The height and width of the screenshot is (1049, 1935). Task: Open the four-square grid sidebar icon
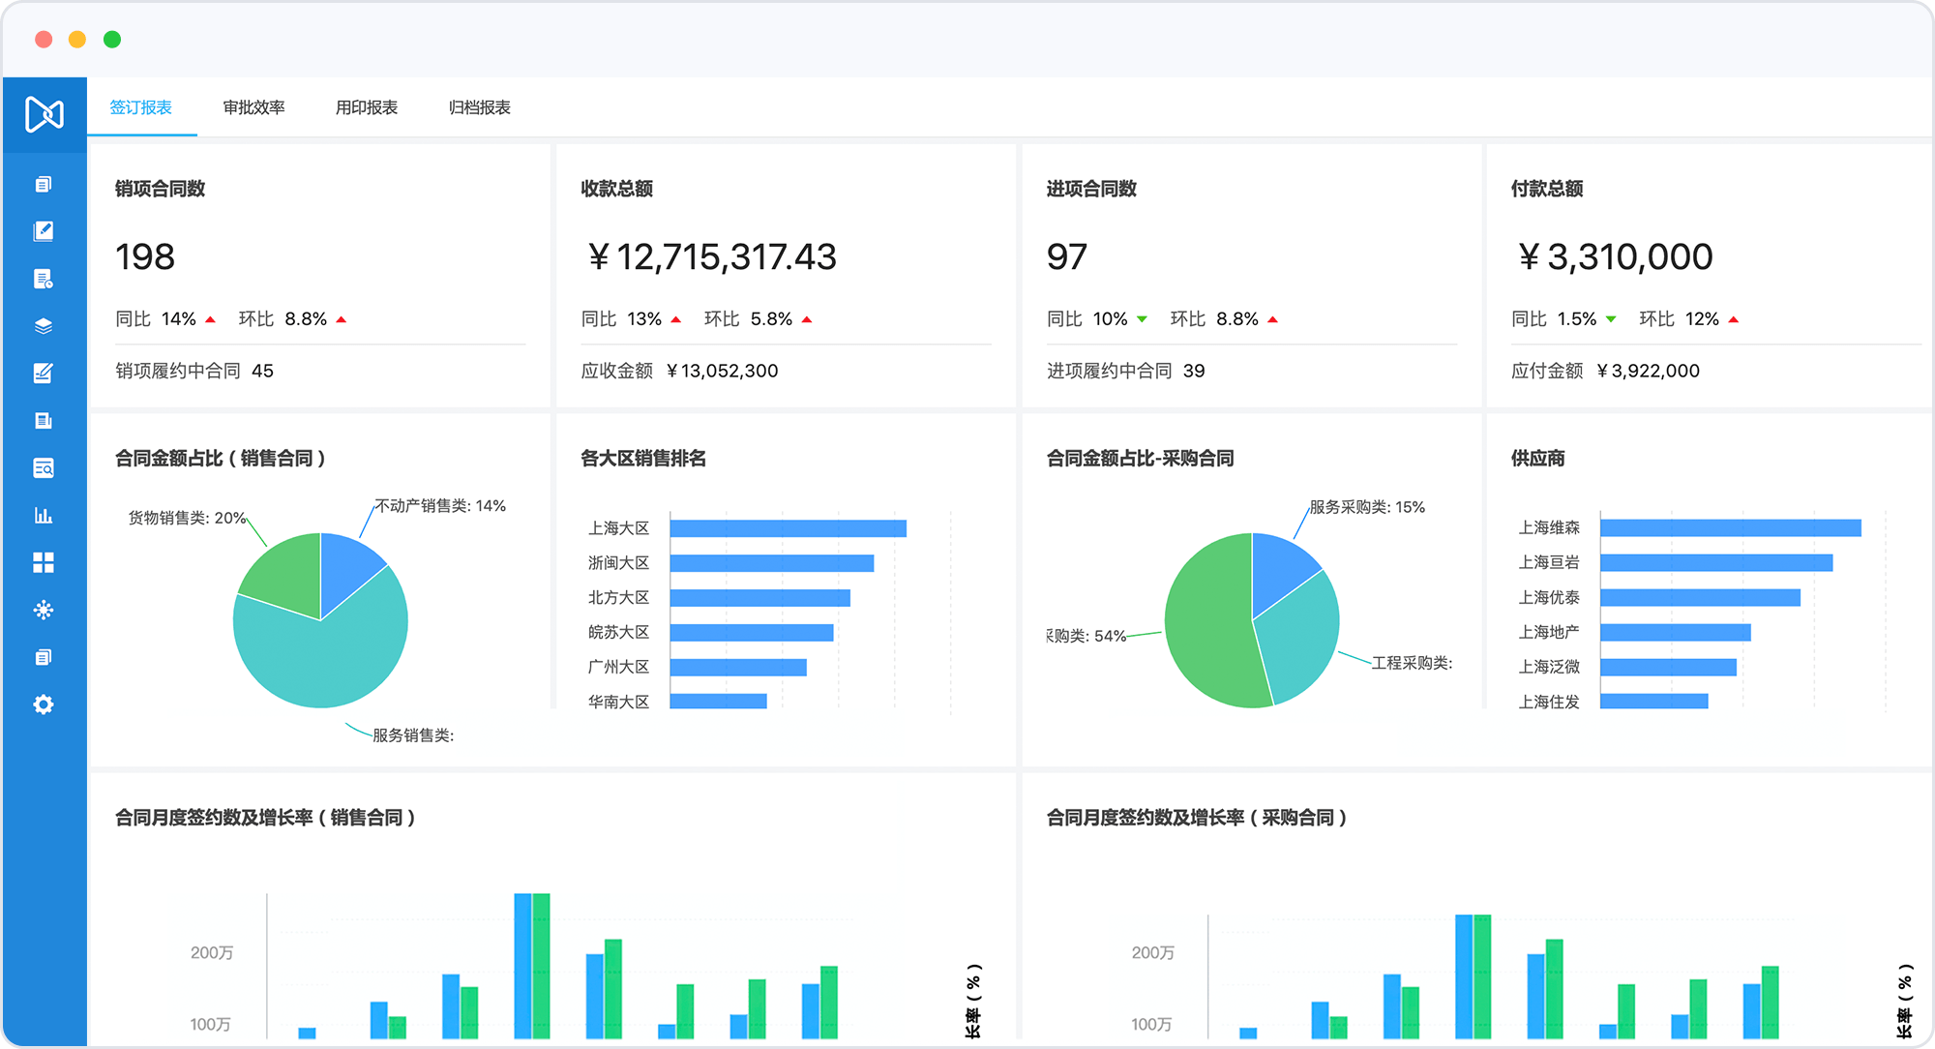pos(44,562)
